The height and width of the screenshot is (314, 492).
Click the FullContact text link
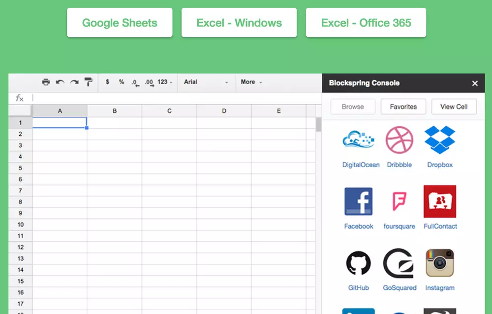440,226
